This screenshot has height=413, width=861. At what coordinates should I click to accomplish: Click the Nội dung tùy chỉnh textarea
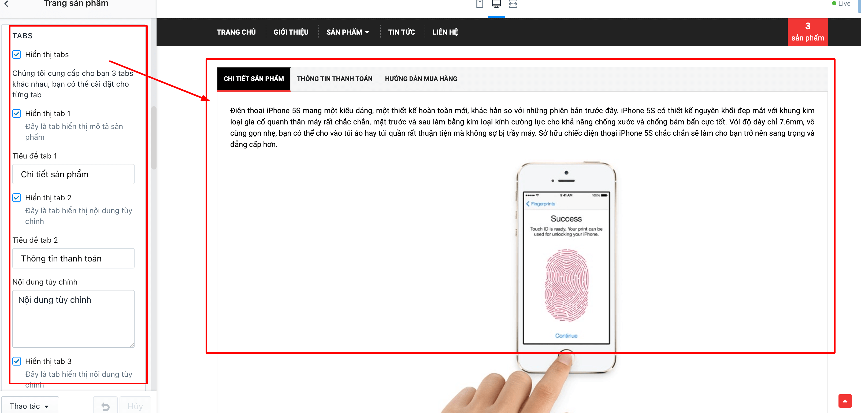click(x=73, y=319)
